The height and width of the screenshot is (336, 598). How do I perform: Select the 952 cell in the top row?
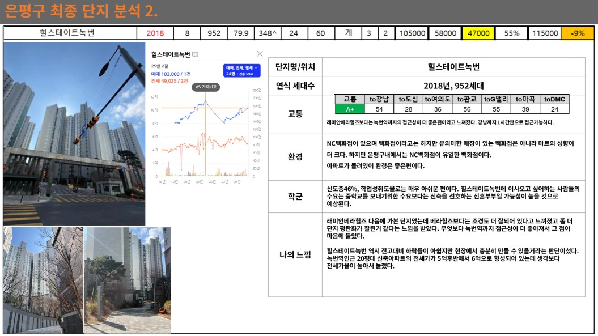(x=214, y=33)
